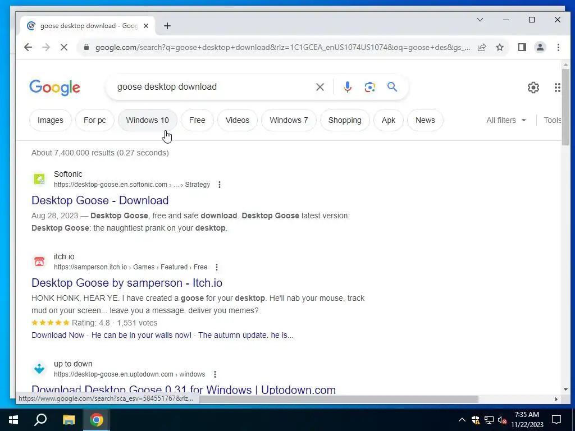Open Desktop Goose - Download link
The image size is (575, 431).
click(100, 200)
